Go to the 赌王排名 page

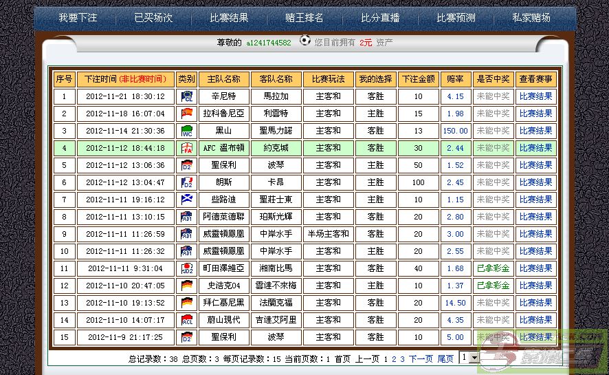pos(304,18)
